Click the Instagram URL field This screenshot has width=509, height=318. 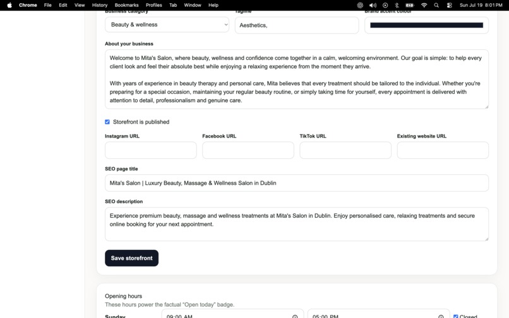[151, 150]
